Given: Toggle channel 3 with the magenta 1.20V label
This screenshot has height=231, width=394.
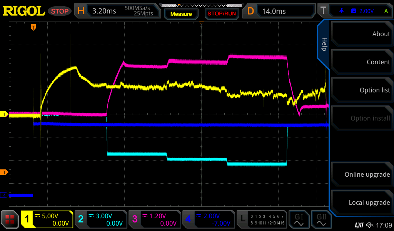Looking at the screenshot, I should point(154,219).
